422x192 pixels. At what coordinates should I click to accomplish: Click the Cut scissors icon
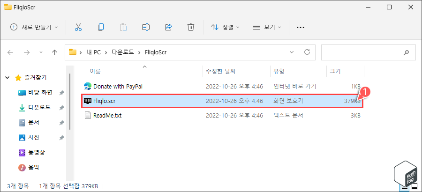click(78, 27)
